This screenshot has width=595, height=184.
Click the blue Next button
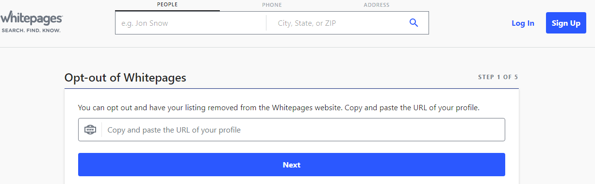click(292, 165)
